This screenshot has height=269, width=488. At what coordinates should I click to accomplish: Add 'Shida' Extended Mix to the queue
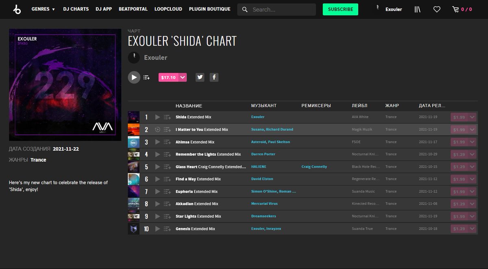167,117
